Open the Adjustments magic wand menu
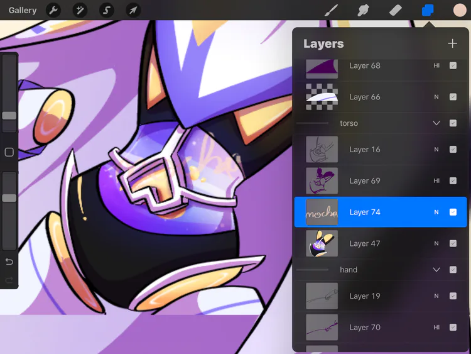The height and width of the screenshot is (354, 471). click(x=80, y=10)
